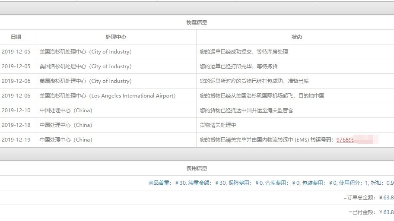Select the 状态 column header

tap(296, 37)
